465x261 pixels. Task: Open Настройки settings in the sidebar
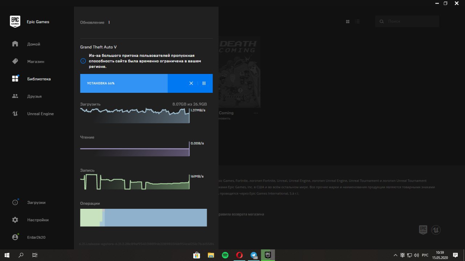click(38, 220)
